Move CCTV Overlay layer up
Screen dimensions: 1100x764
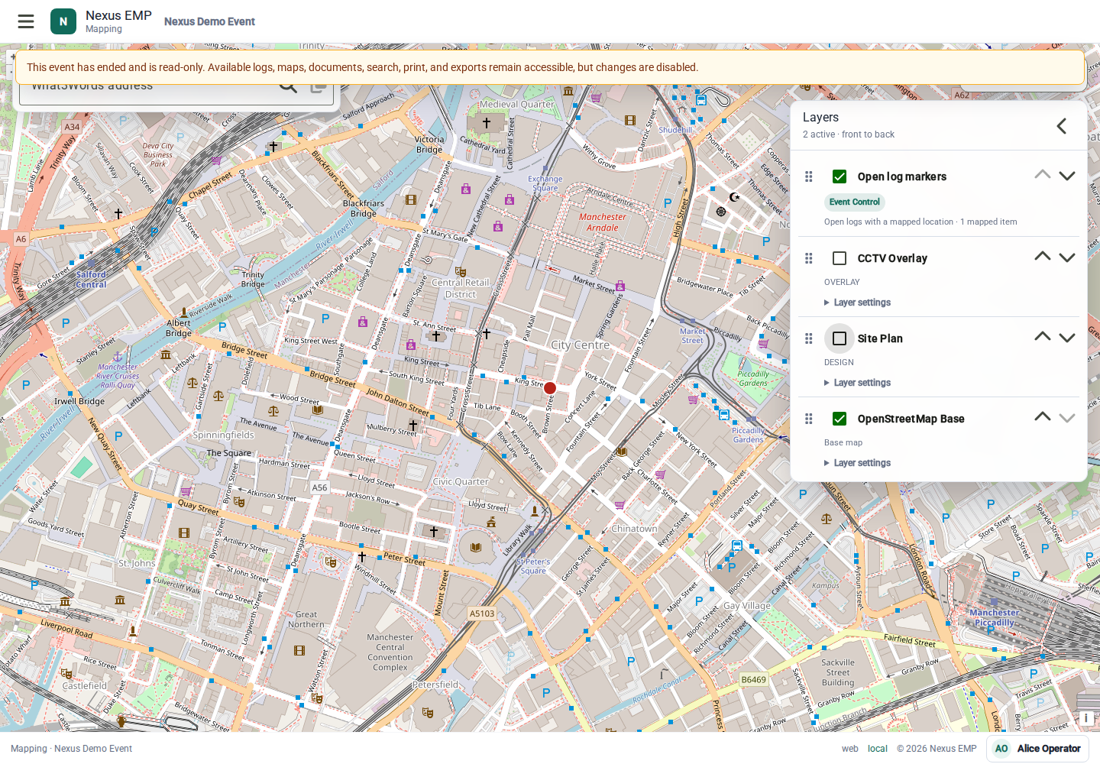tap(1043, 257)
